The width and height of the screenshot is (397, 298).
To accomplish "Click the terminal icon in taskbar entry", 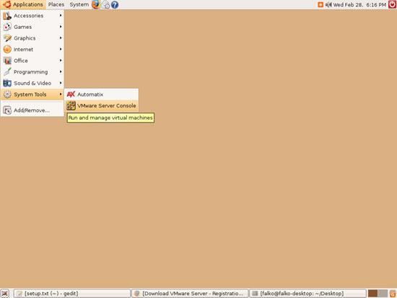I will click(x=255, y=294).
